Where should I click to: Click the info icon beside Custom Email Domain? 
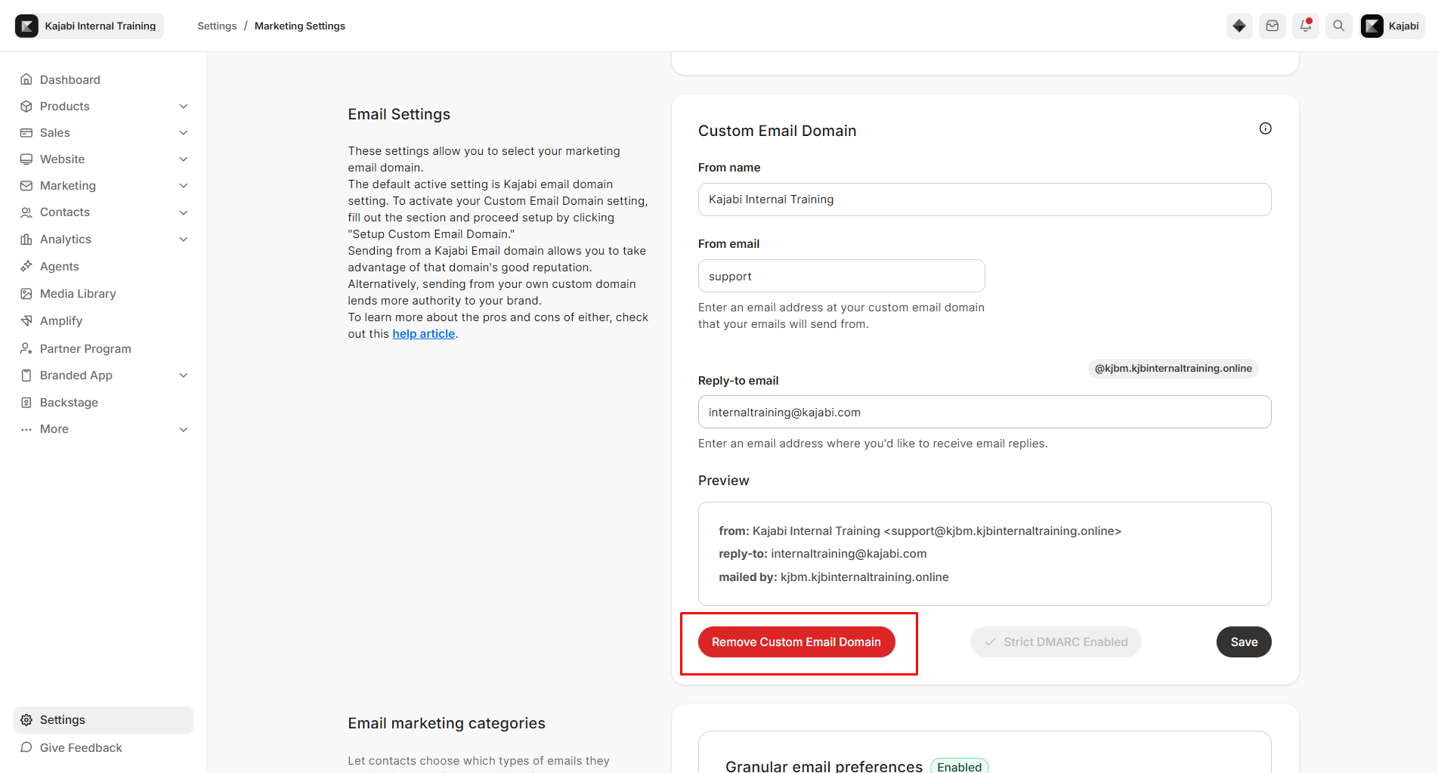[1265, 128]
